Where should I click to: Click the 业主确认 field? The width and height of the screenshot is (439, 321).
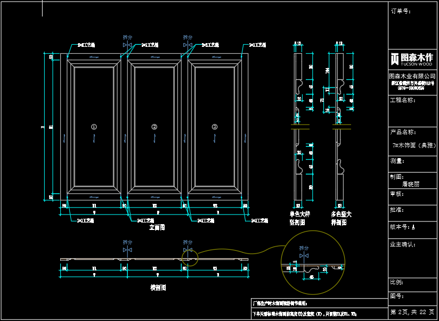pos(403,245)
